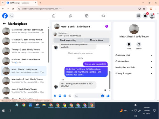Open the taskbar clock showing 8:50 PM
The image size is (159, 119).
coord(147,110)
